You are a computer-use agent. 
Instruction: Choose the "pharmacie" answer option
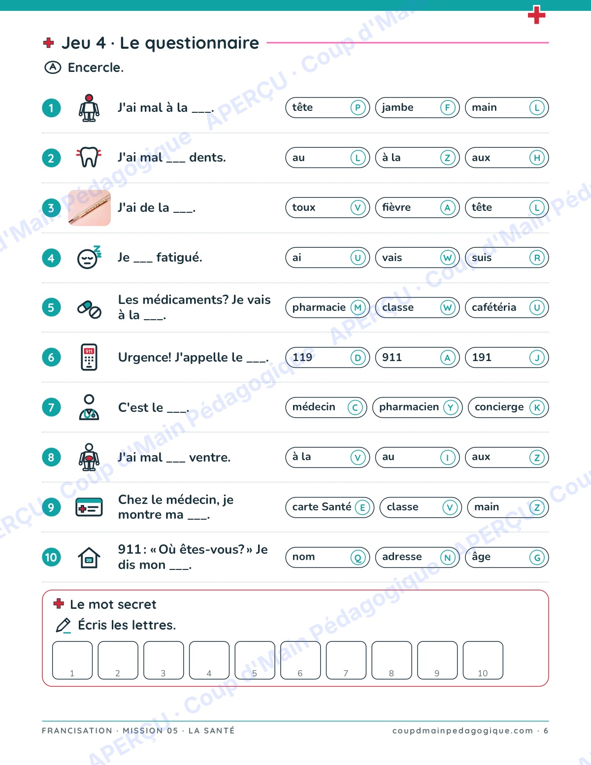click(x=328, y=308)
